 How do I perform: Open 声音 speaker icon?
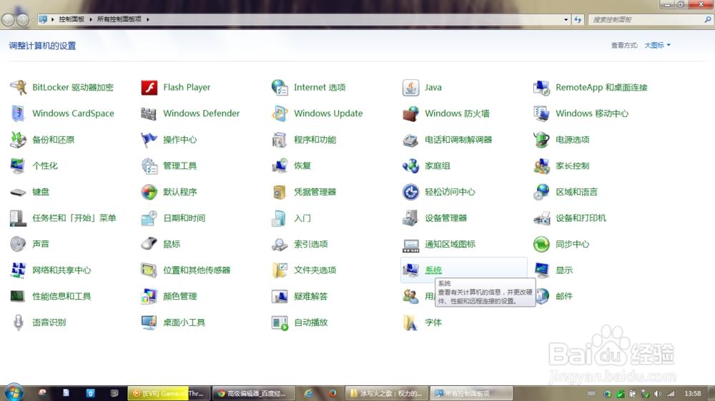[19, 244]
